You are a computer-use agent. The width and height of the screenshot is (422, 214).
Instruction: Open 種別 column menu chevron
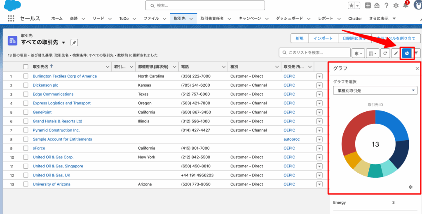click(x=277, y=67)
